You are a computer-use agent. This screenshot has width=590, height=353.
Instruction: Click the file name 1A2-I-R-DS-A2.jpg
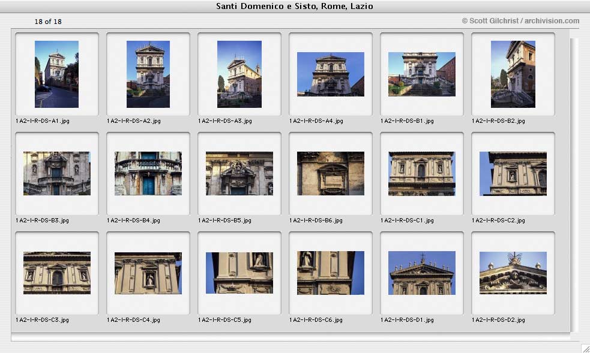pos(134,121)
